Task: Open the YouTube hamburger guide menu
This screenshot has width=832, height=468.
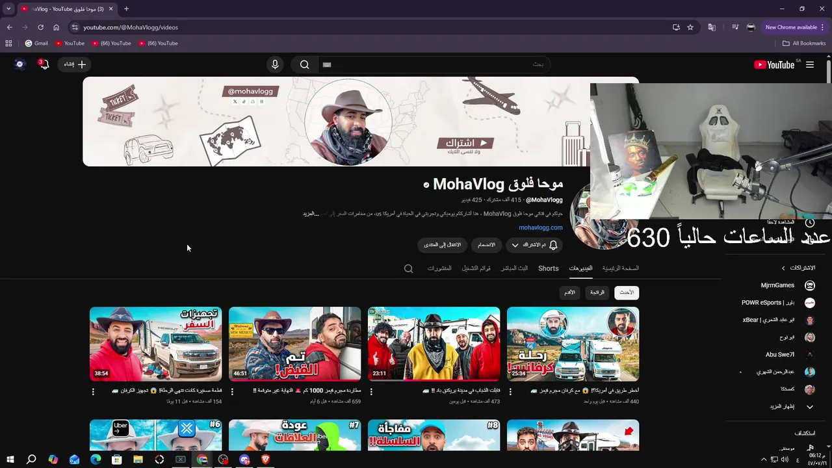Action: (810, 65)
